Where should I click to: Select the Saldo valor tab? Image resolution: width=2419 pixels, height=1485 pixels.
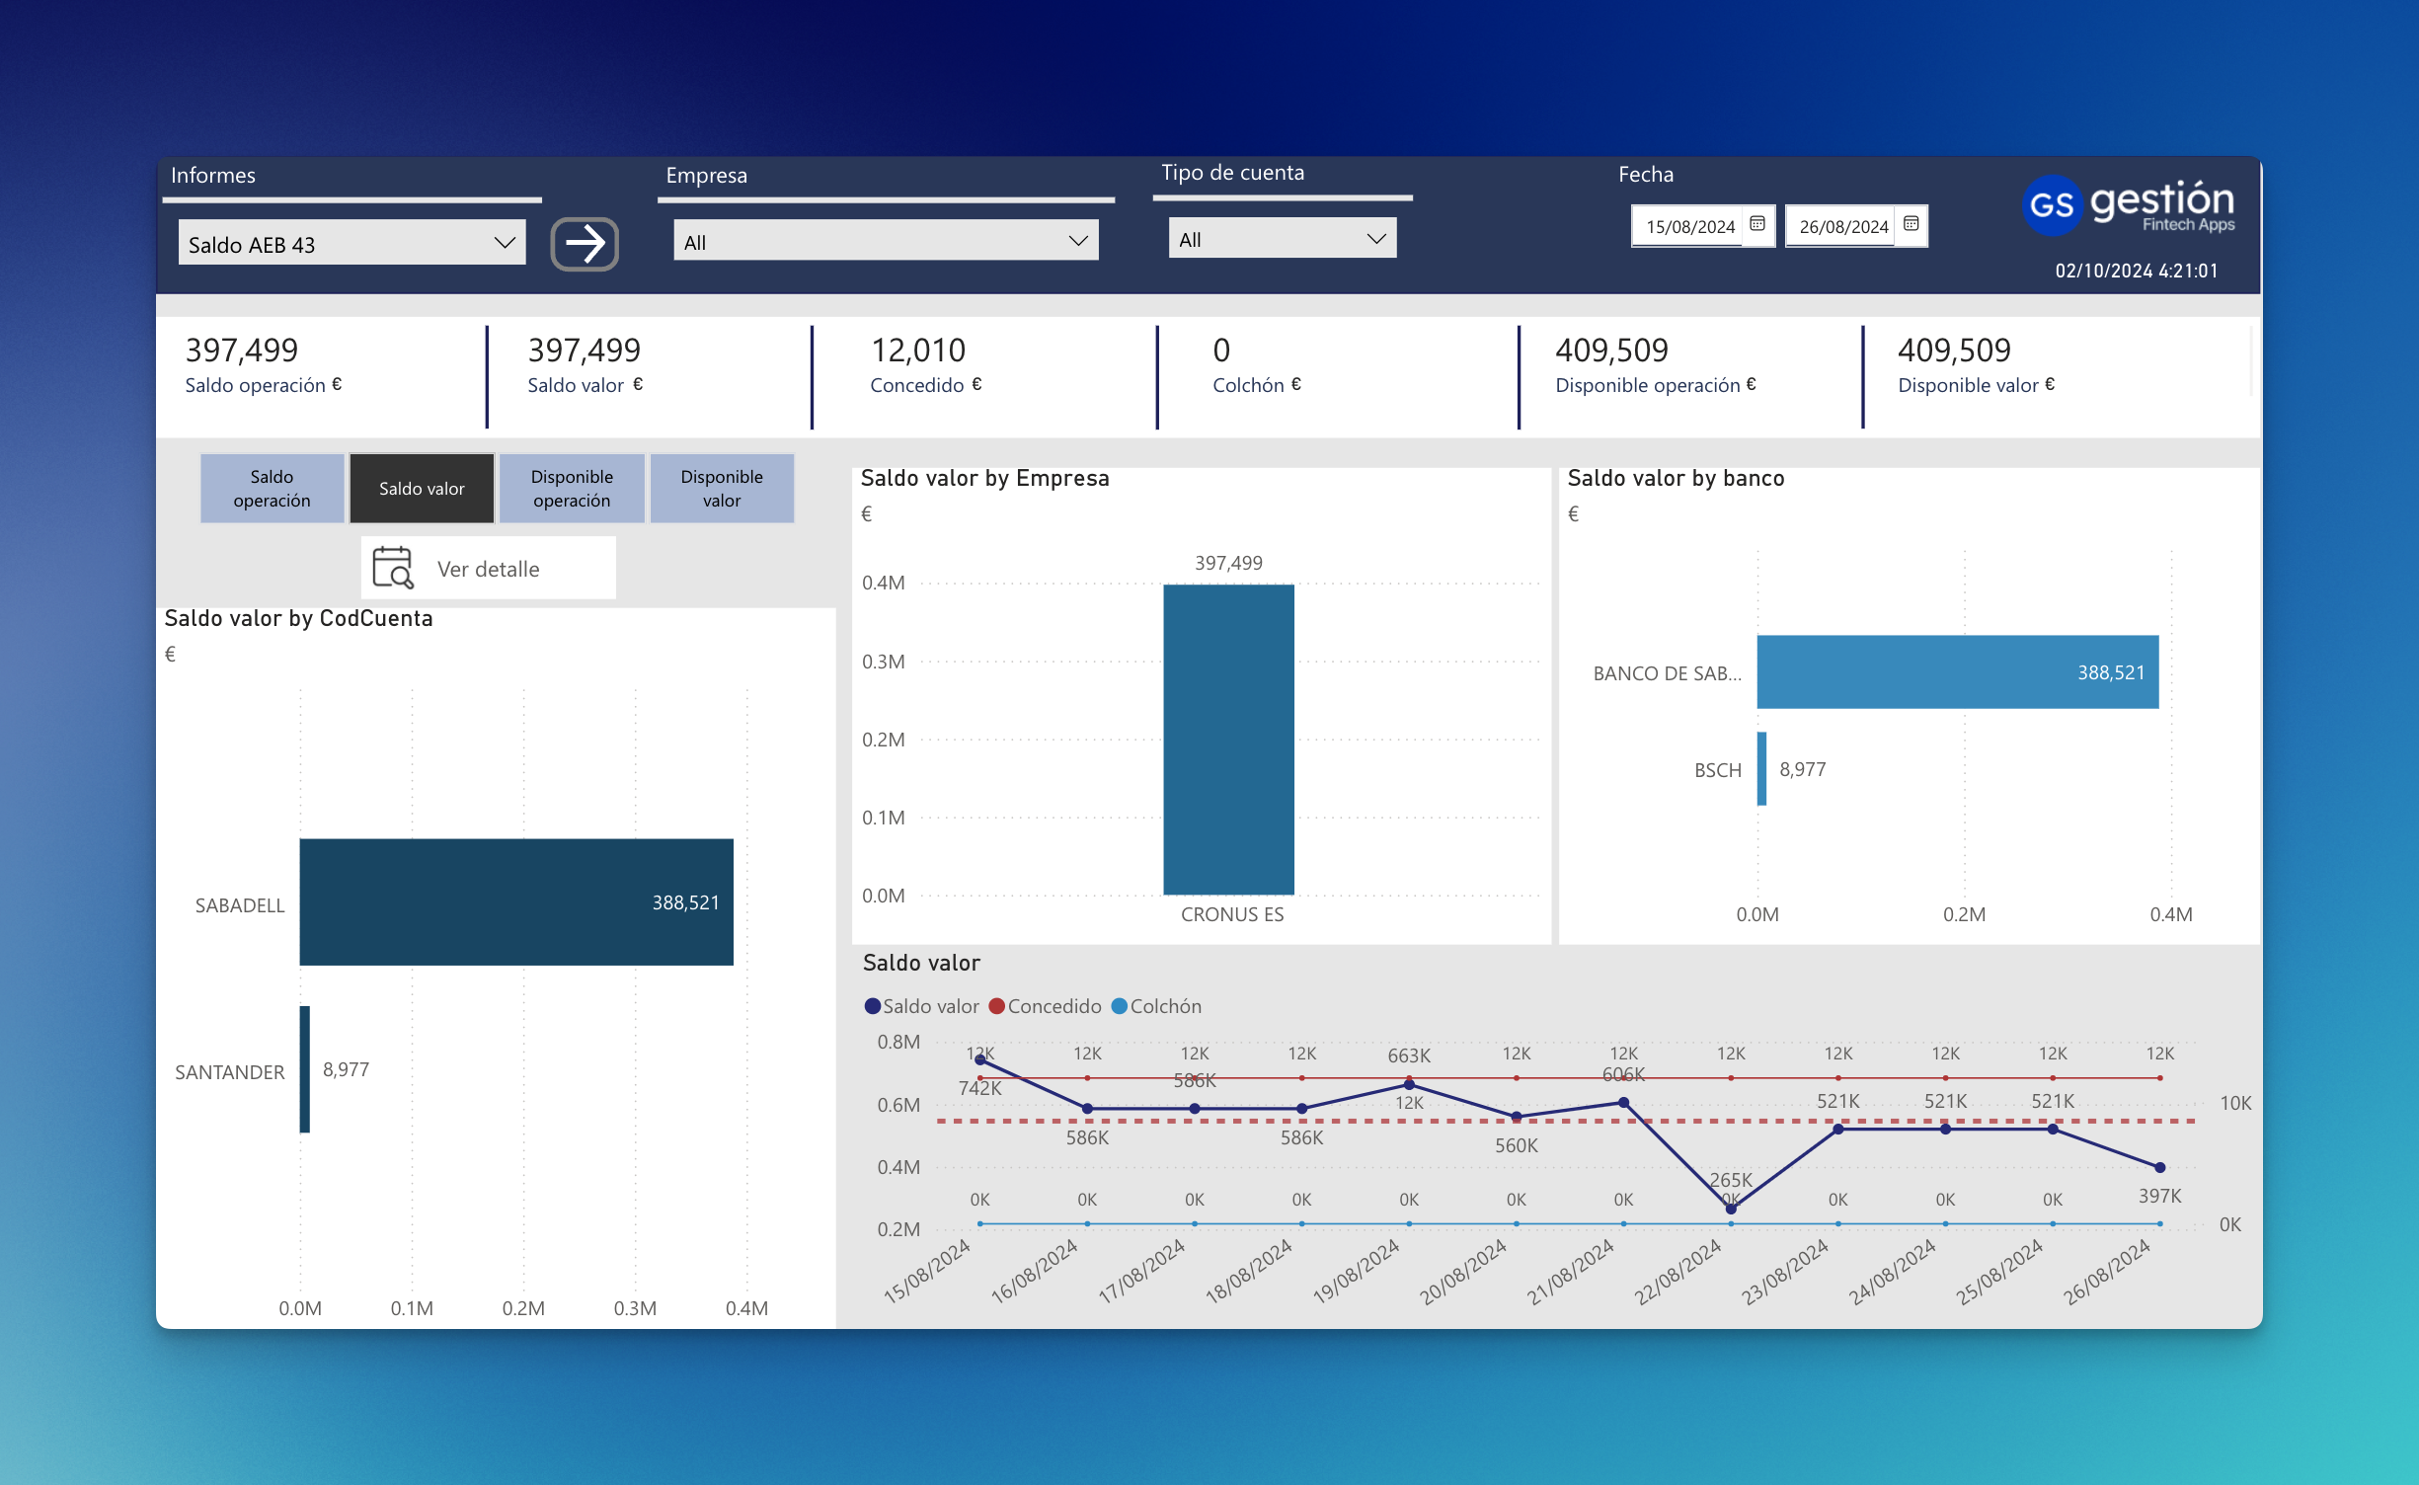(x=422, y=489)
